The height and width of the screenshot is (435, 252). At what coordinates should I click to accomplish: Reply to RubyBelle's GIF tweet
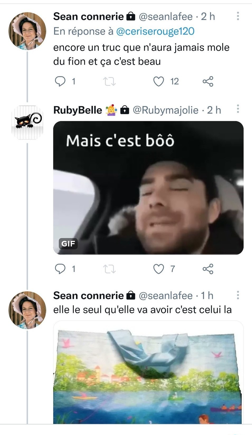coord(60,269)
